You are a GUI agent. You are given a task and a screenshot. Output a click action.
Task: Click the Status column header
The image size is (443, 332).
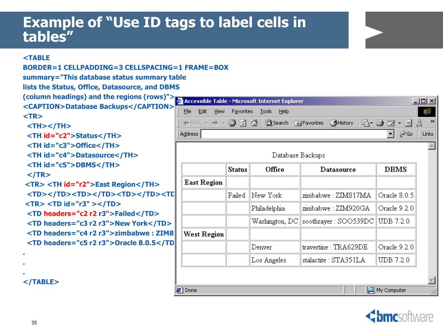point(238,169)
